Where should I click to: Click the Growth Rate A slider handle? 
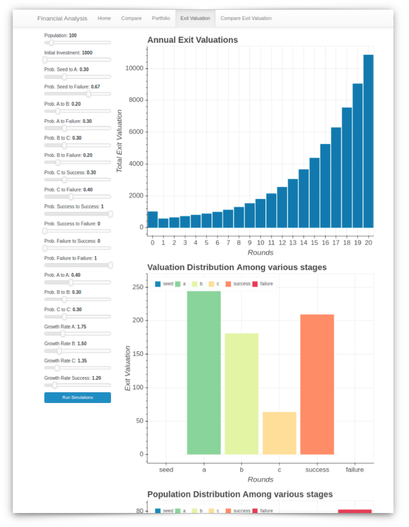[x=63, y=334]
